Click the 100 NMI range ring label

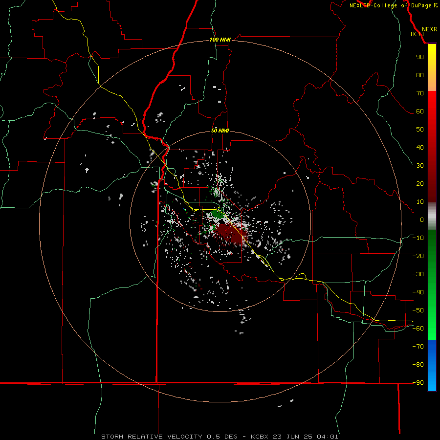tap(220, 40)
